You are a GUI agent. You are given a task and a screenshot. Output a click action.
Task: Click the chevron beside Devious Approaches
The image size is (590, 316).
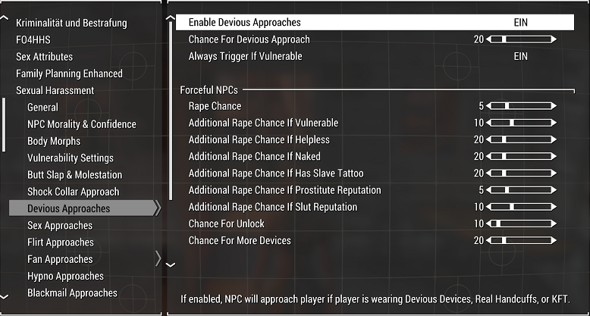click(x=158, y=208)
